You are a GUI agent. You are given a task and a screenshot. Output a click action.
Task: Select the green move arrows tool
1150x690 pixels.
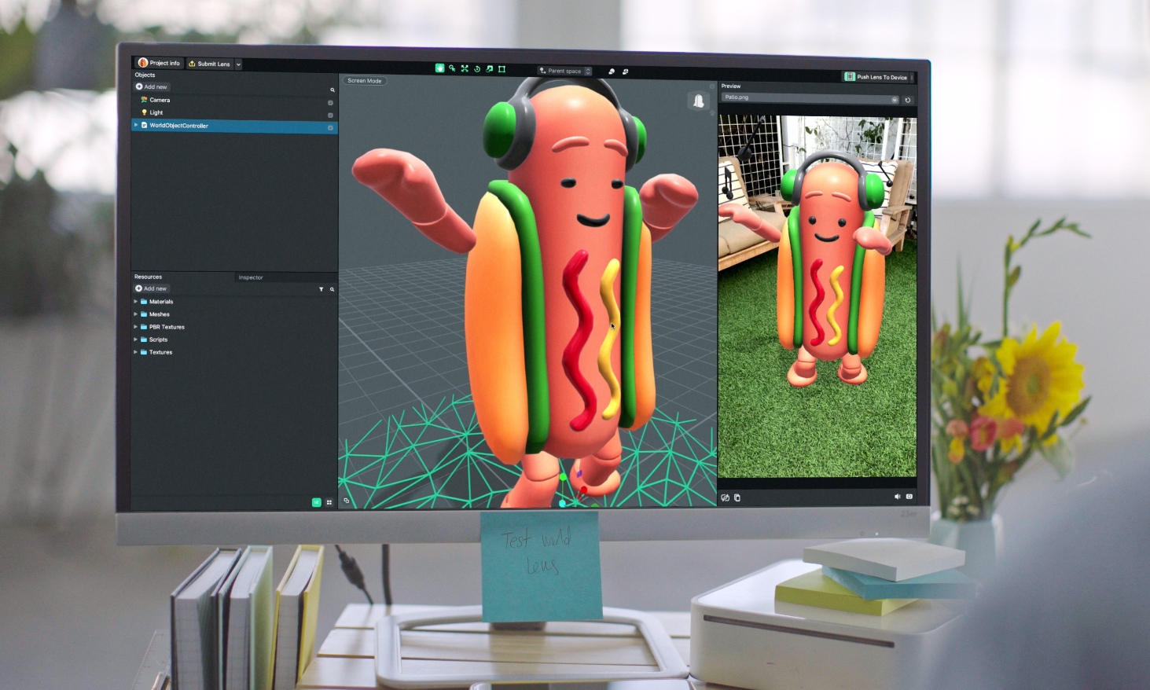pyautogui.click(x=465, y=68)
